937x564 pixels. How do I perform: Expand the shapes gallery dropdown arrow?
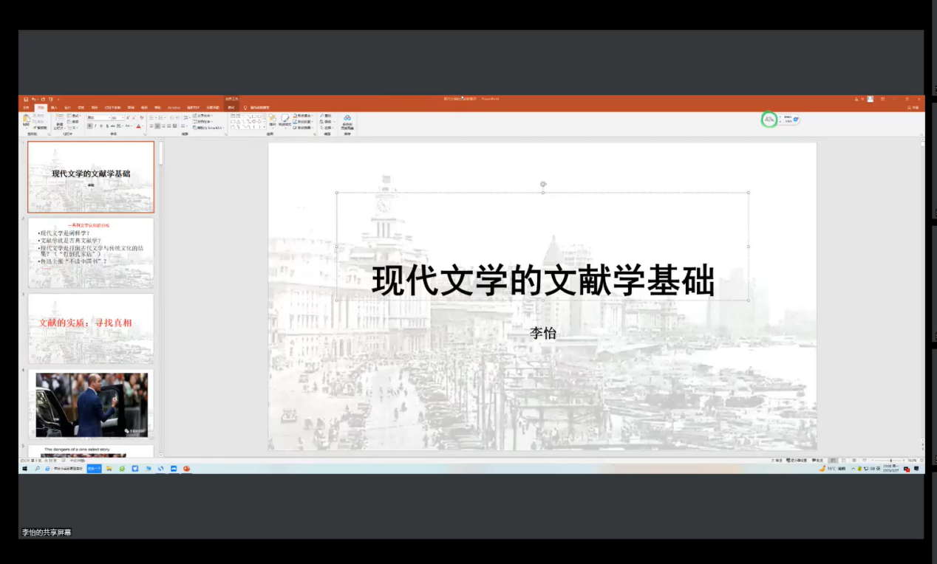coord(265,127)
